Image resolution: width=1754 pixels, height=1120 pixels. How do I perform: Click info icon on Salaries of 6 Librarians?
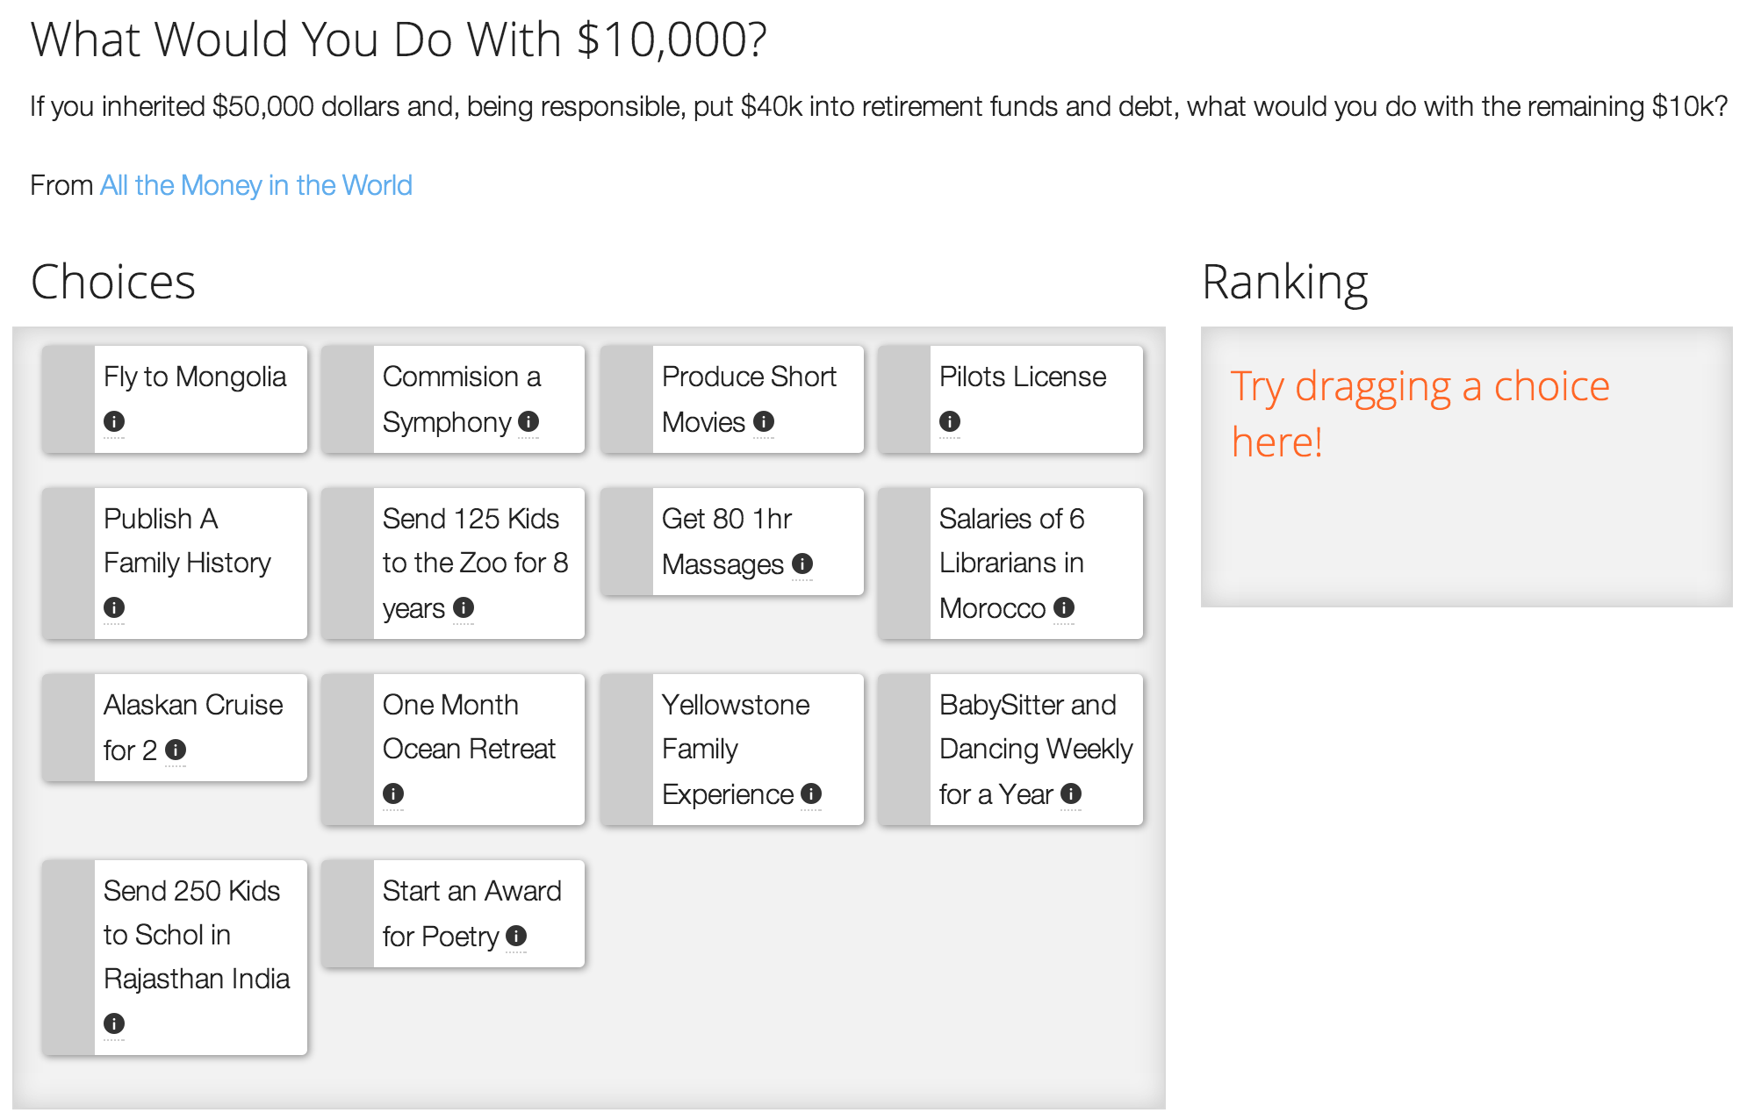tap(1064, 607)
